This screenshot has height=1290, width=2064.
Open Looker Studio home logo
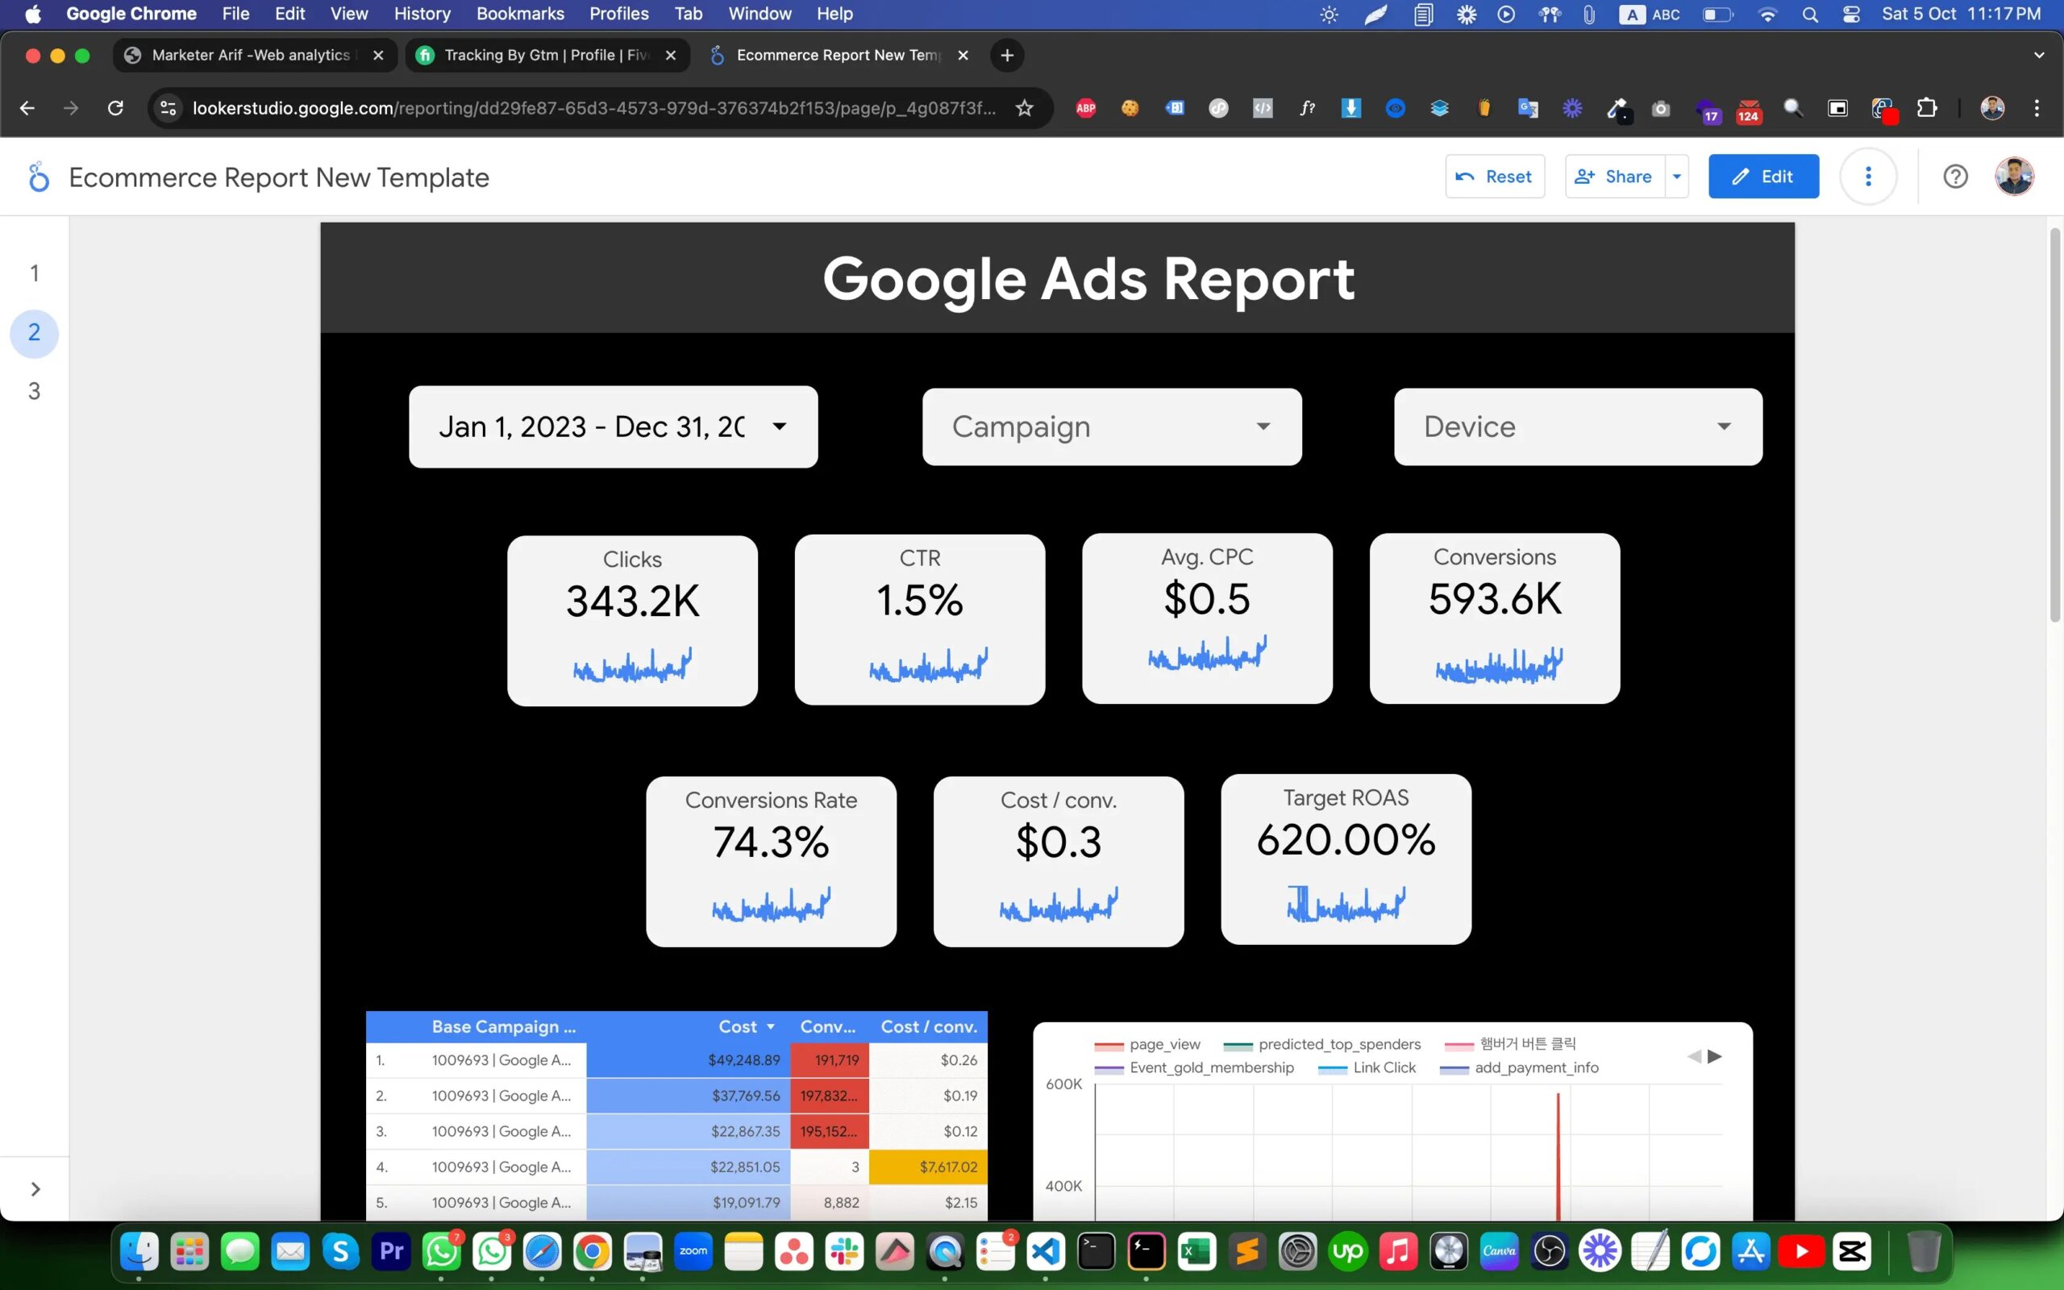39,177
